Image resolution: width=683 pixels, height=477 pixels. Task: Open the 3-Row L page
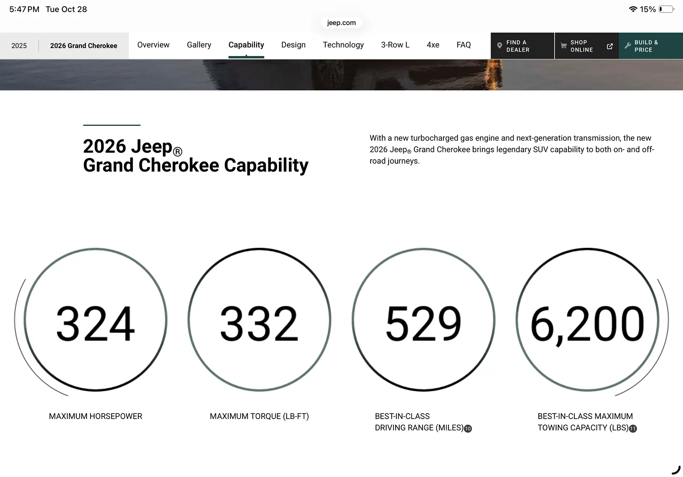[395, 45]
